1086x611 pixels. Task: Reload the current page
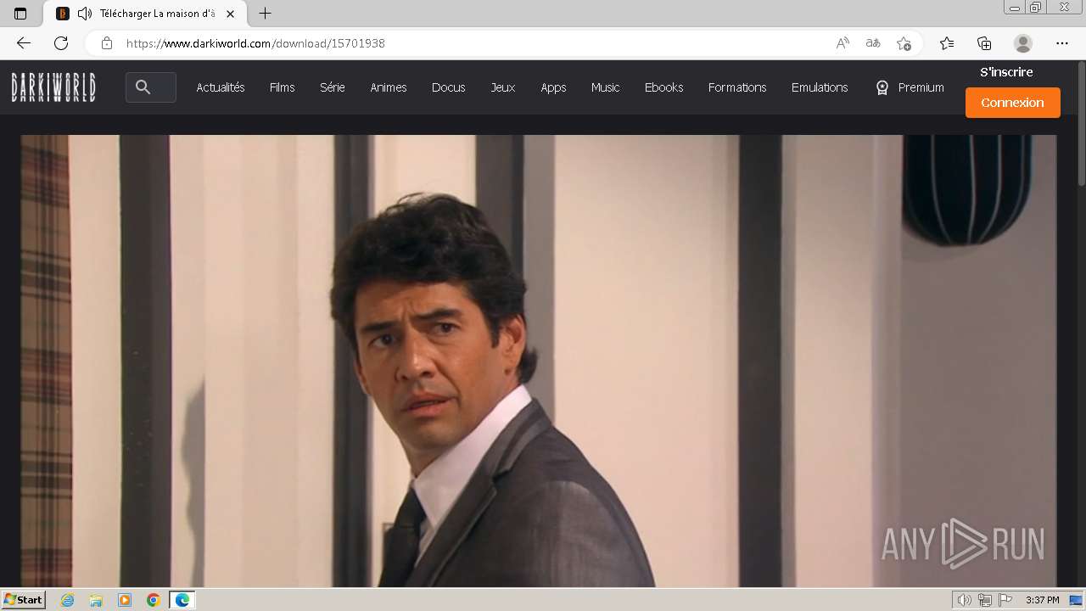click(x=61, y=43)
